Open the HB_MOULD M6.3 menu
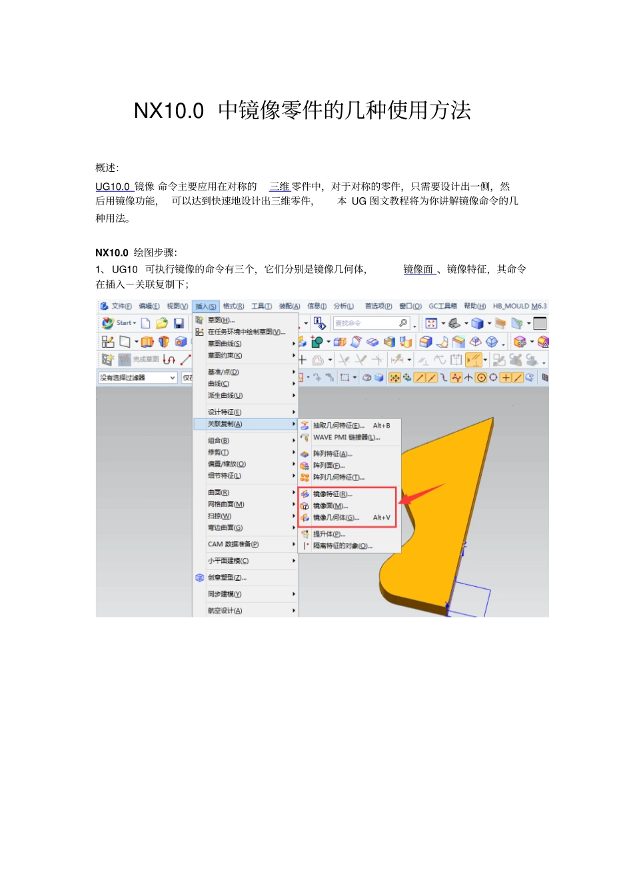This screenshot has height=896, width=633. point(520,306)
